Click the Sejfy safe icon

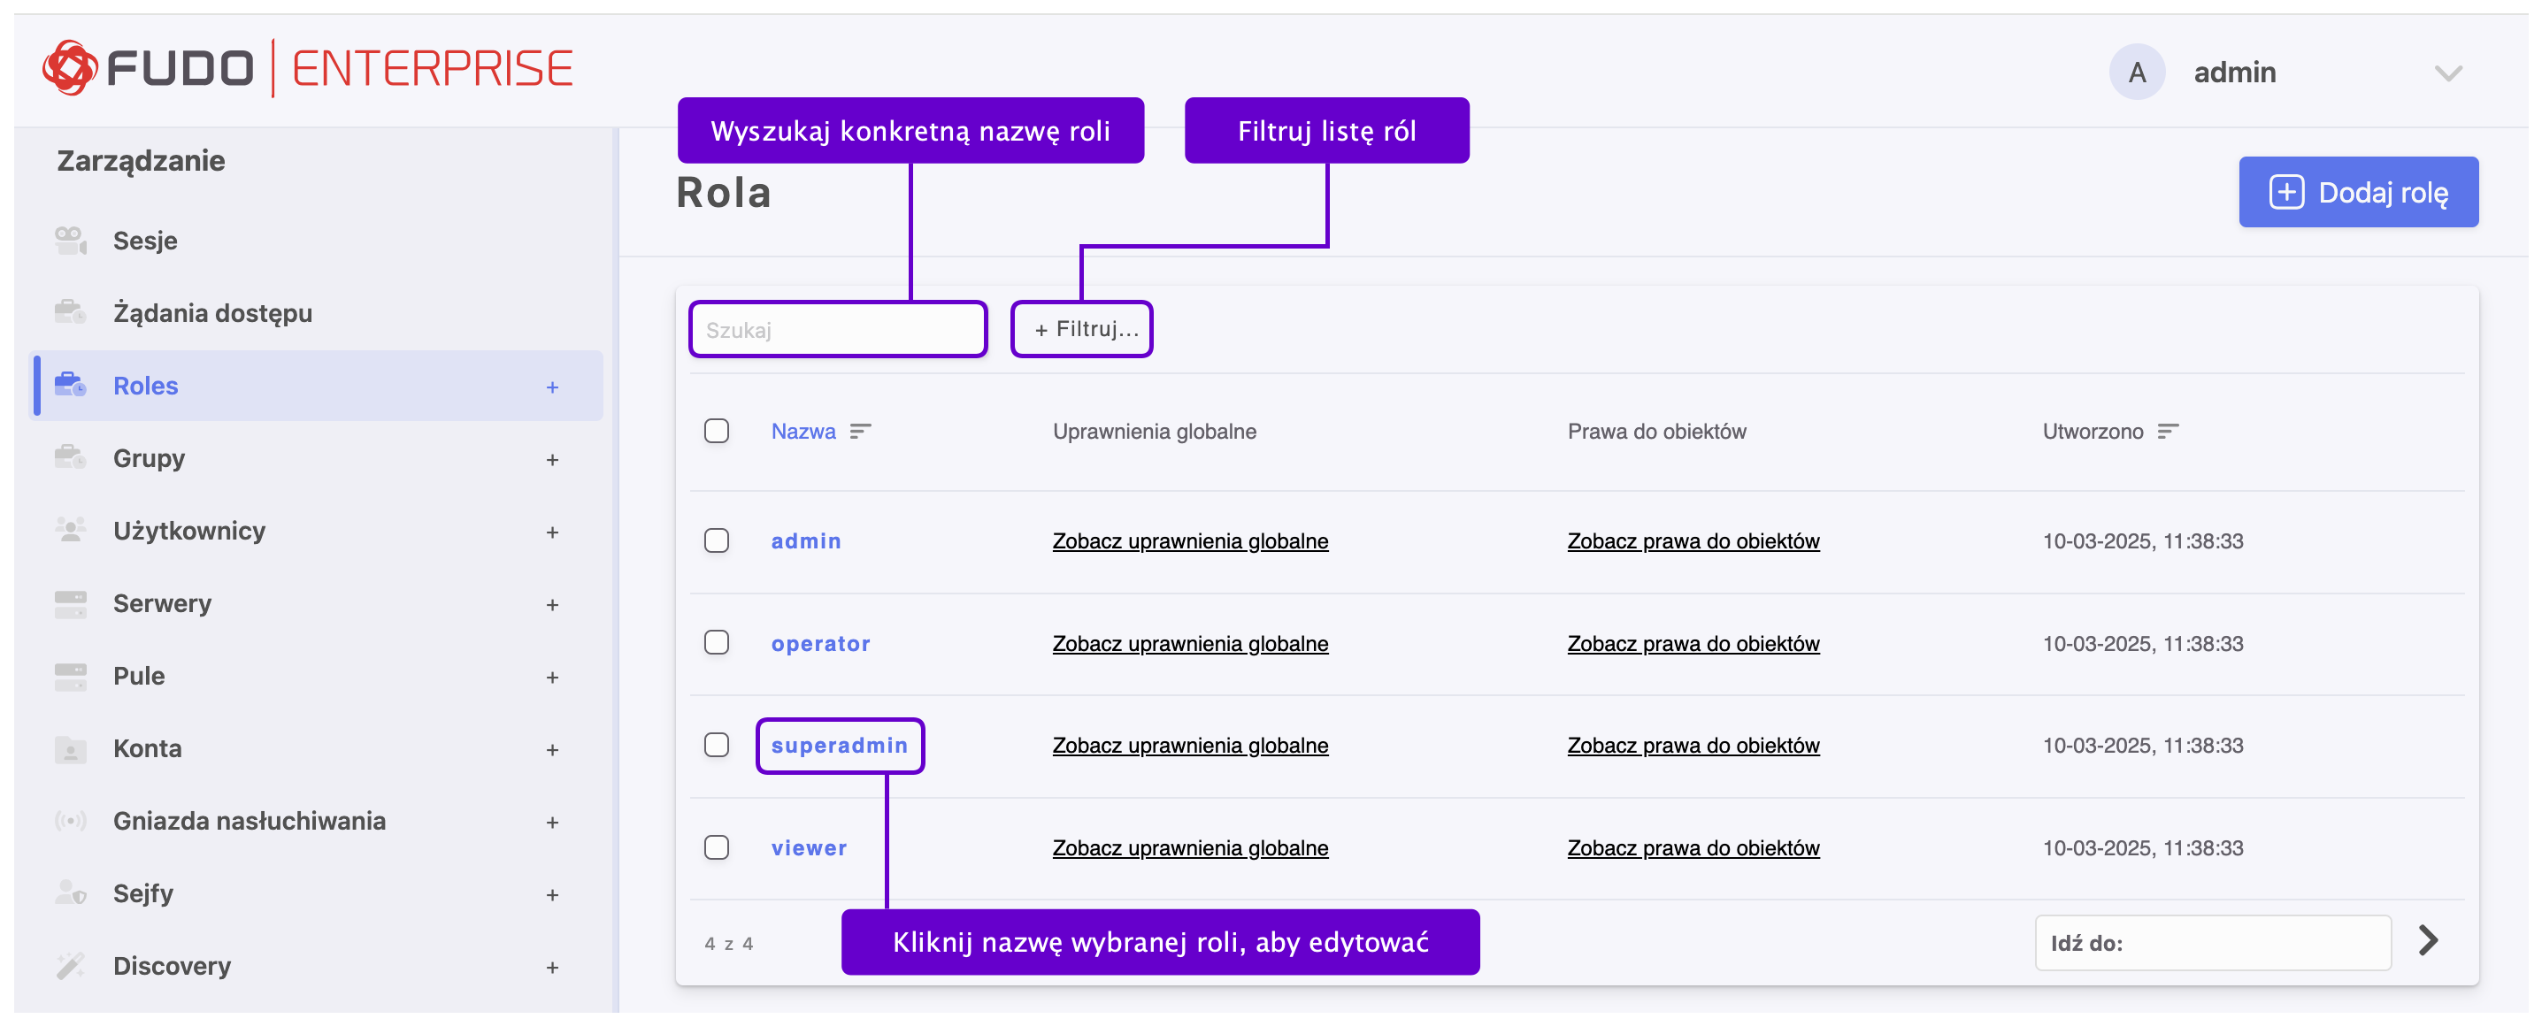(x=70, y=892)
